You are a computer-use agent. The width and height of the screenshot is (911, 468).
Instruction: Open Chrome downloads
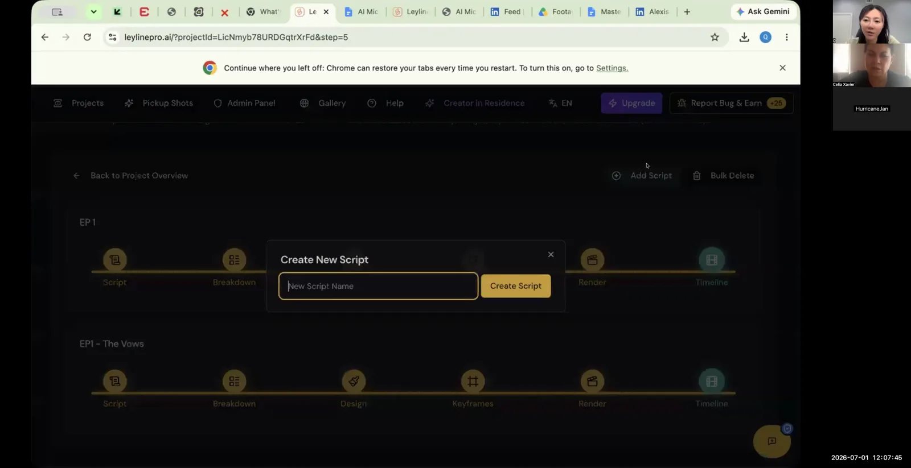tap(744, 37)
